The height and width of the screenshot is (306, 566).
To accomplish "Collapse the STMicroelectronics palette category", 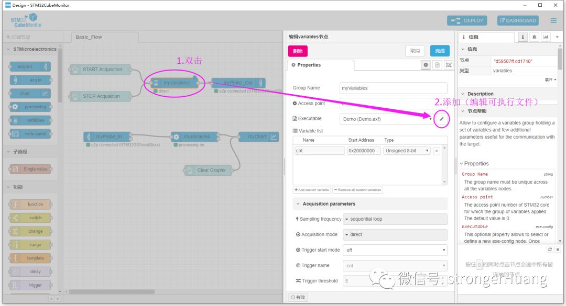I will (x=31, y=49).
